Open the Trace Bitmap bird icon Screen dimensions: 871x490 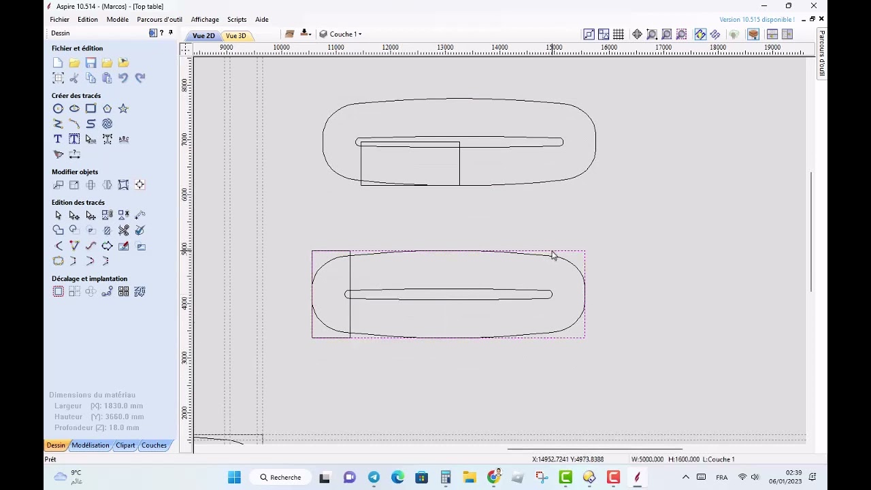pos(58,154)
